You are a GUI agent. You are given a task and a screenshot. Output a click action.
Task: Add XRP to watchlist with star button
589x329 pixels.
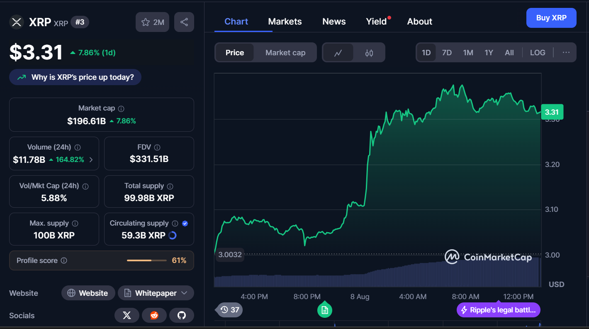[x=153, y=22]
